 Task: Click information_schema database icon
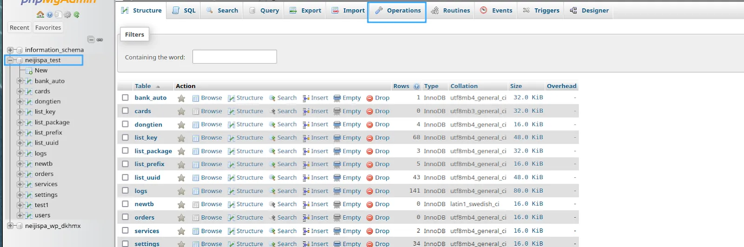pyautogui.click(x=20, y=50)
